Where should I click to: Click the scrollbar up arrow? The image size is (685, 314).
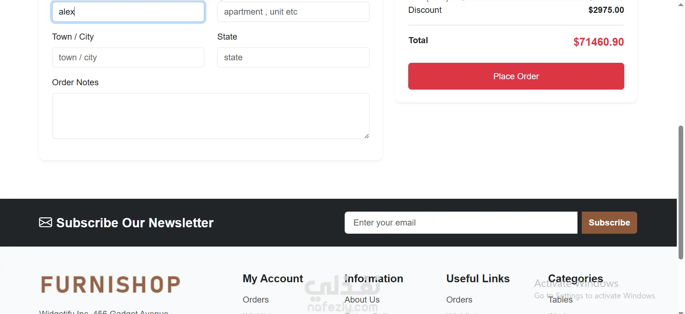click(x=681, y=5)
